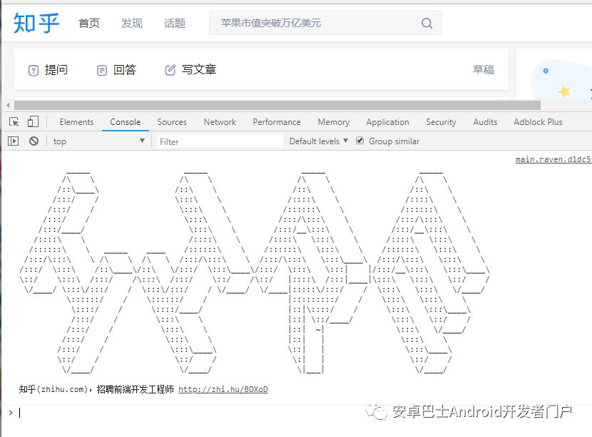Viewport: 592px width, 437px height.
Task: Open the Audits tab
Action: click(485, 121)
